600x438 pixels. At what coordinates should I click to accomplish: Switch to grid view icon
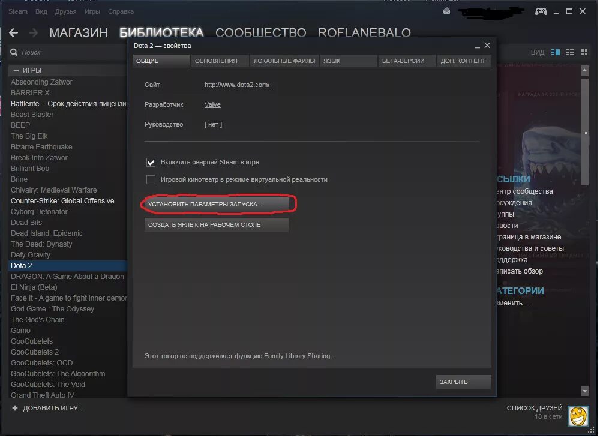point(584,52)
